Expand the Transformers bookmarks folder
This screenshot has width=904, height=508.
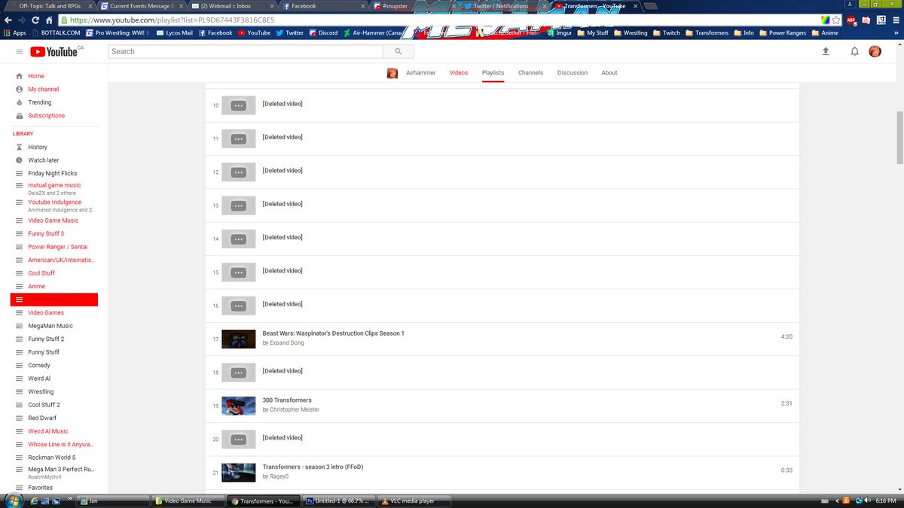(706, 33)
